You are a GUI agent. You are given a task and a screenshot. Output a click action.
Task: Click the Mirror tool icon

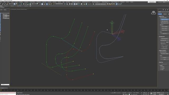65,4
